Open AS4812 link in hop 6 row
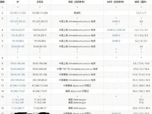This screenshot has width=152, height=114. point(116,41)
